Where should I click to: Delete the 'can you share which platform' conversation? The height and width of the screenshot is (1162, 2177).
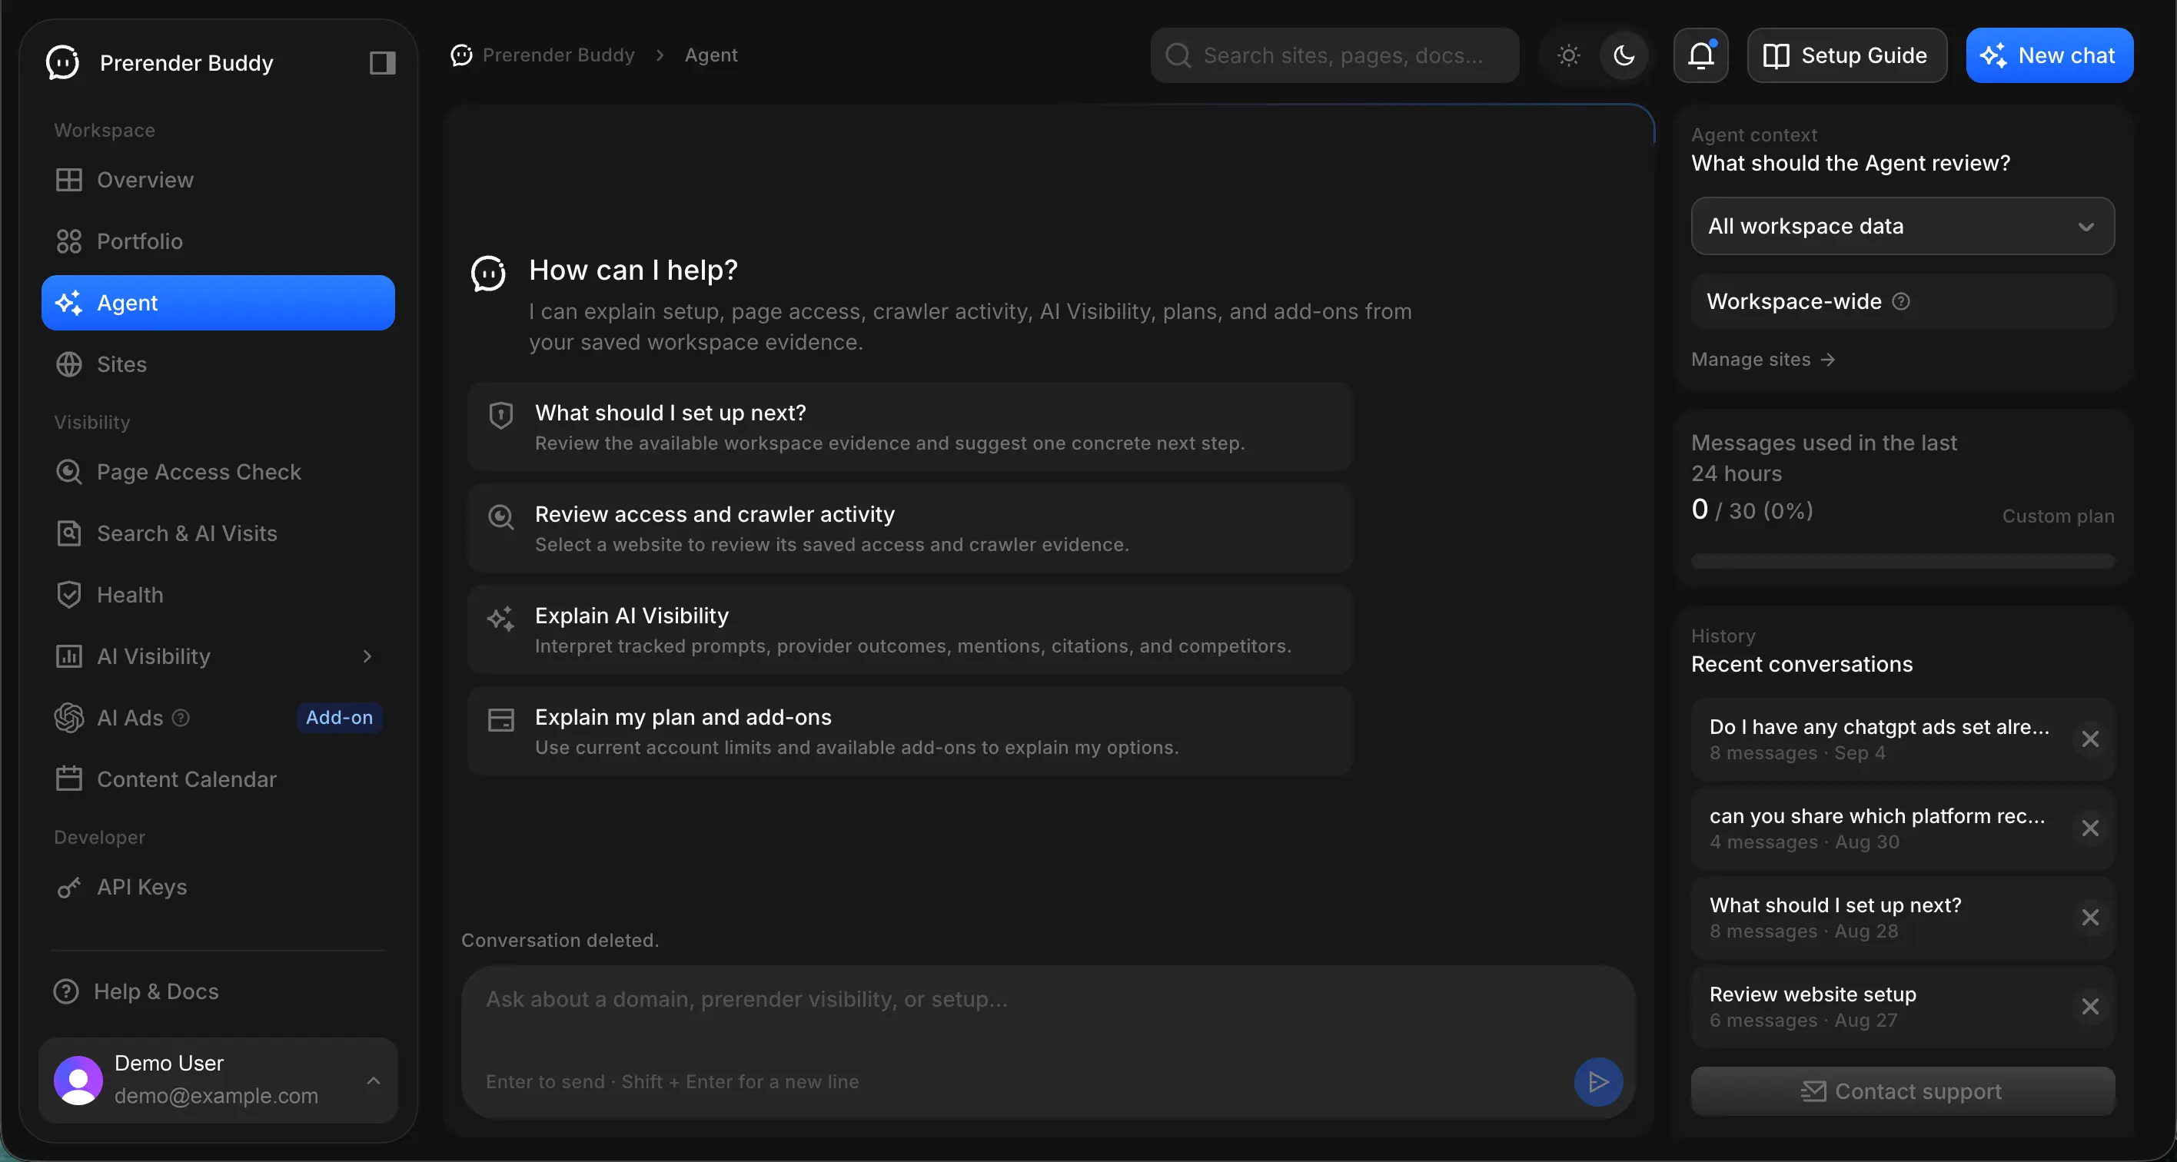pyautogui.click(x=2090, y=828)
